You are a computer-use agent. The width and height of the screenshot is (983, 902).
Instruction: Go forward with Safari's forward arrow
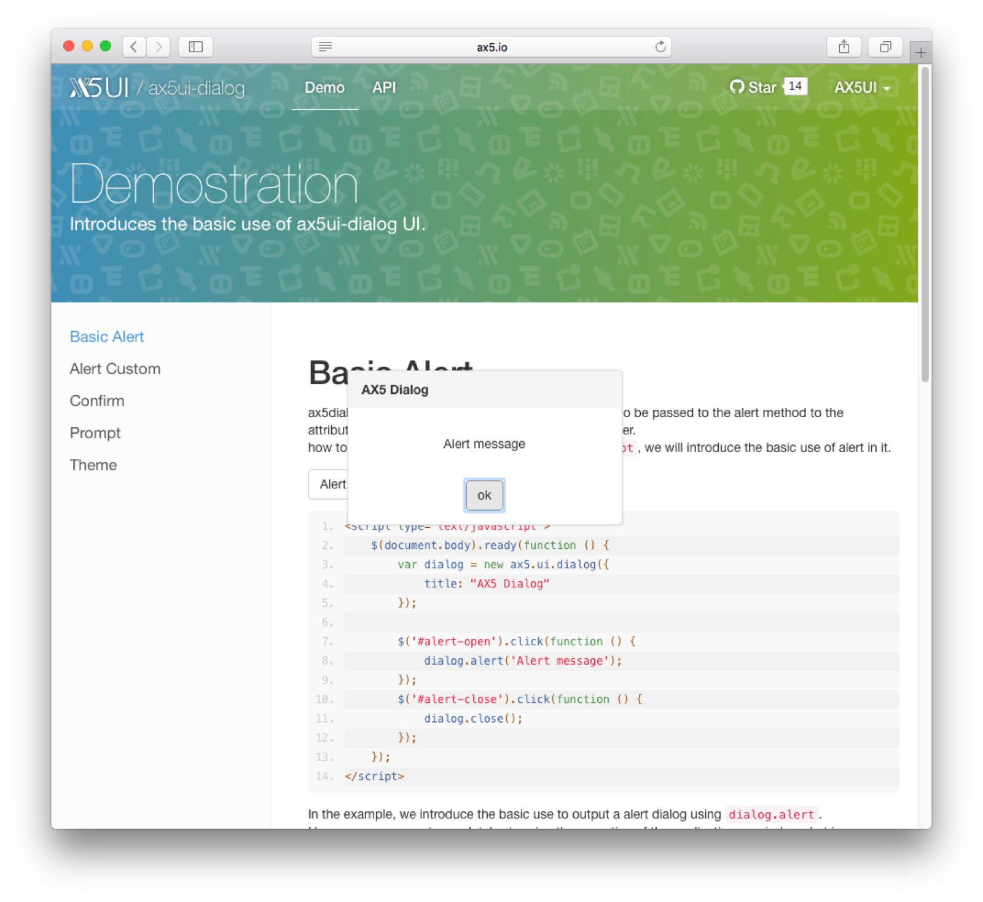click(x=159, y=47)
